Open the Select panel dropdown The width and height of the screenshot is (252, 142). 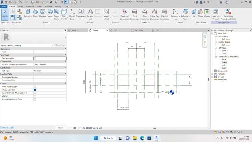click(5, 22)
